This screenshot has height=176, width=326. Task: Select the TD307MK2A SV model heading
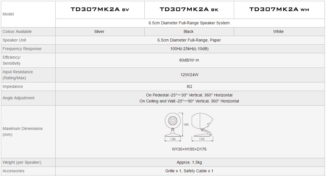[x=100, y=9]
